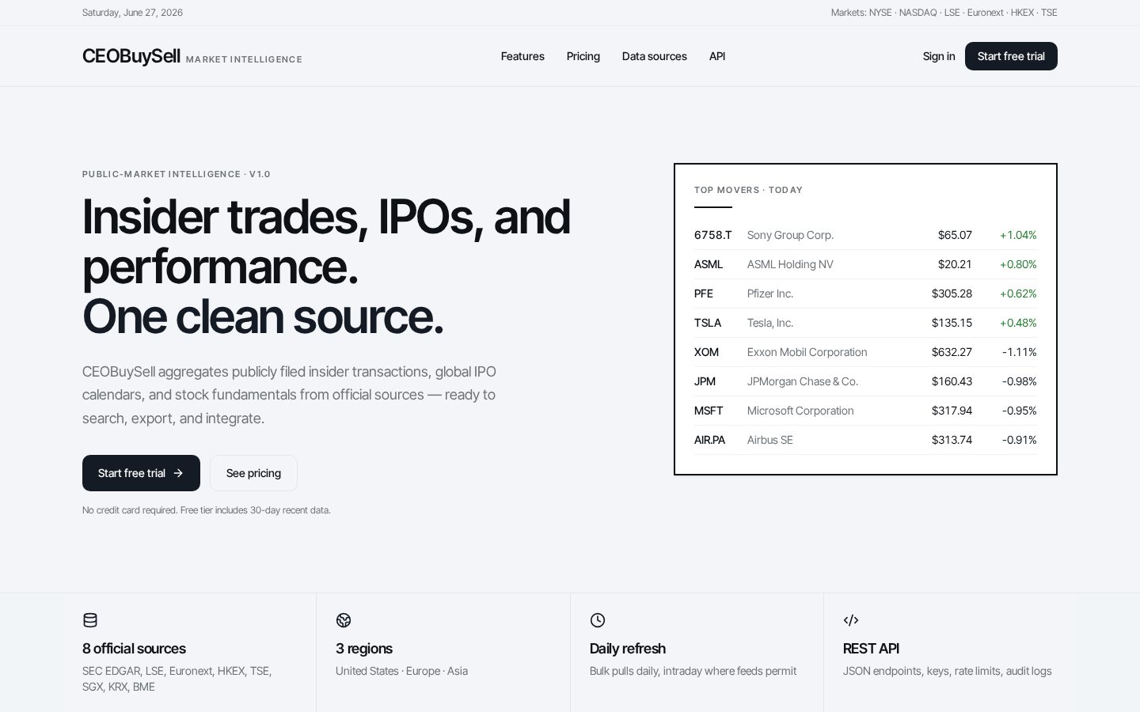This screenshot has height=712, width=1140.
Task: Click header Start free trial button
Action: click(1011, 56)
